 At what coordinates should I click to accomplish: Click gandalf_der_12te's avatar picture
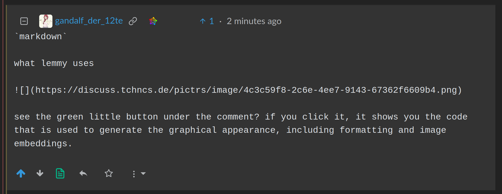[x=46, y=21]
